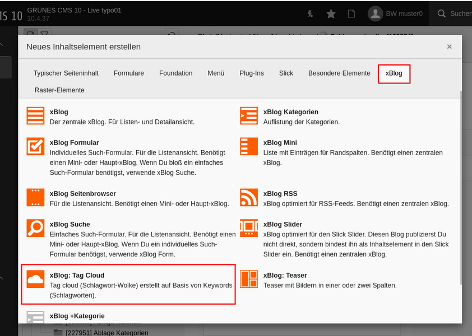Open the flush cache lightning icon
This screenshot has width=472, height=336.
point(310,13)
